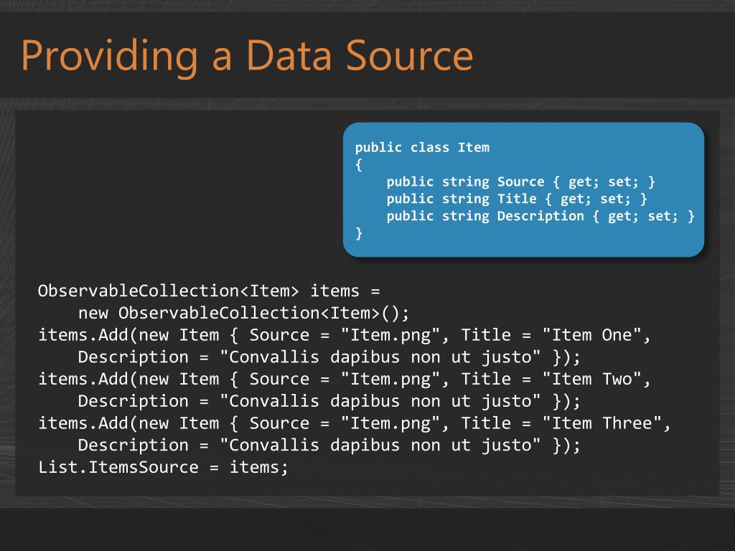
Task: Click the Description line below Item Three
Action: click(x=328, y=446)
